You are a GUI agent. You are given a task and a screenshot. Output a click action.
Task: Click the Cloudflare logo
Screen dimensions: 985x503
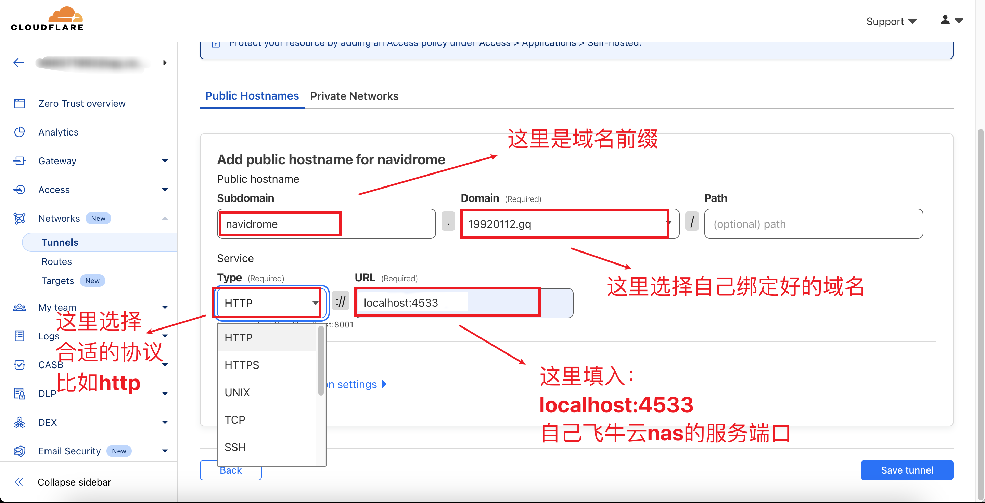(x=47, y=19)
